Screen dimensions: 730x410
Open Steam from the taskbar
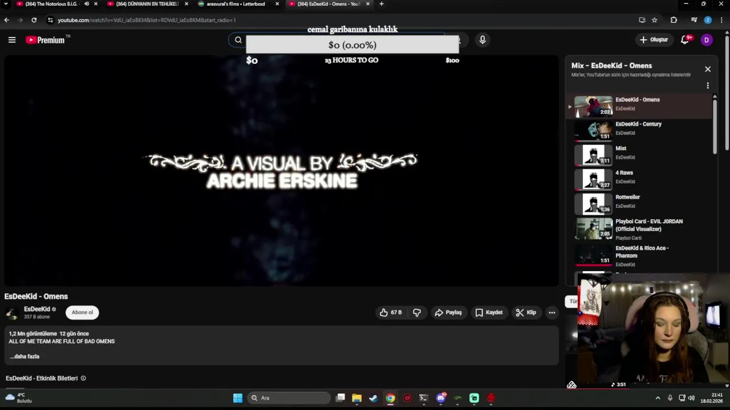point(374,398)
